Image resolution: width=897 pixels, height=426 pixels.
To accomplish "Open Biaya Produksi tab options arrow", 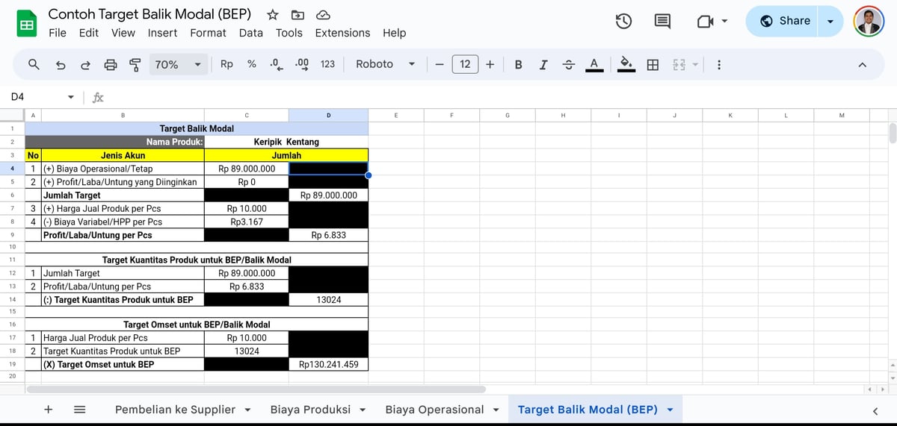I will (363, 410).
